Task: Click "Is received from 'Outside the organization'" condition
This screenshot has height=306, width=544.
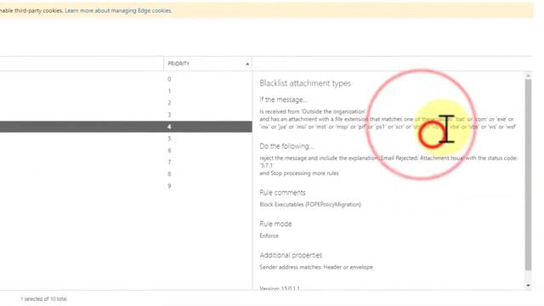Action: (x=312, y=111)
